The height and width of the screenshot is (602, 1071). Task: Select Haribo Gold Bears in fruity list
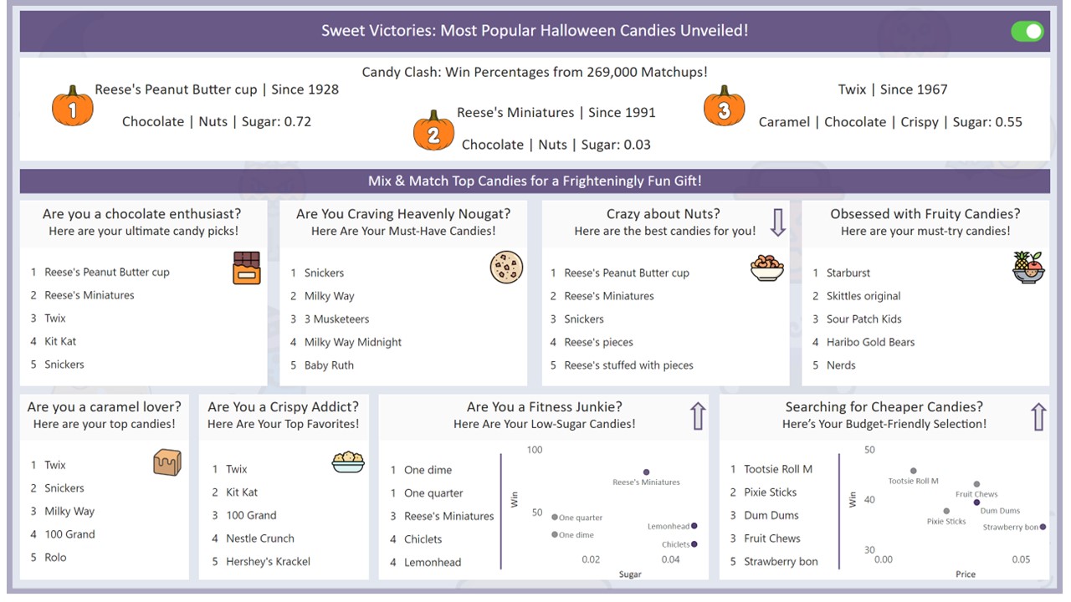(870, 342)
